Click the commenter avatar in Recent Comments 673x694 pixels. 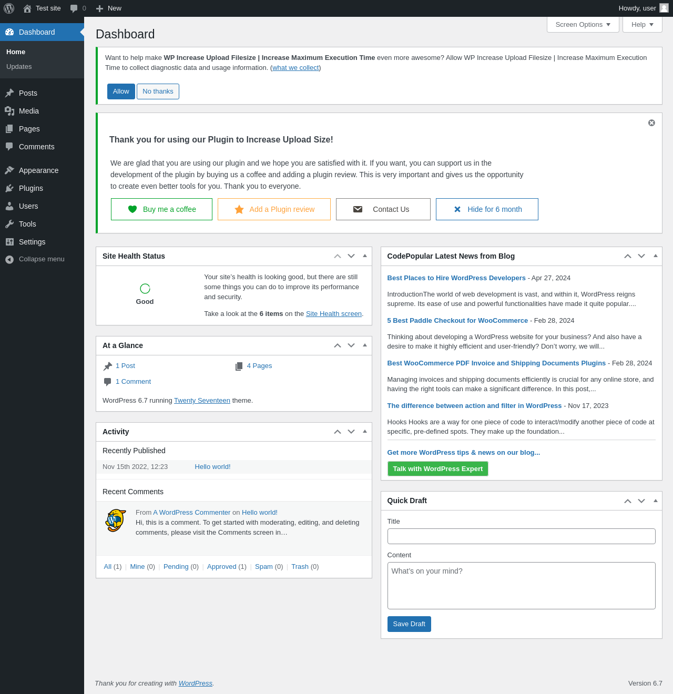click(x=116, y=520)
